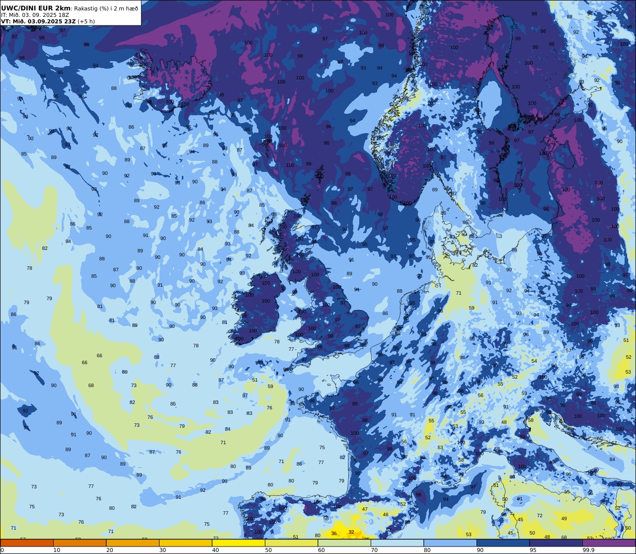Click the purple swatch above 99.9 in the scale
This screenshot has height=554, width=636.
609,543
